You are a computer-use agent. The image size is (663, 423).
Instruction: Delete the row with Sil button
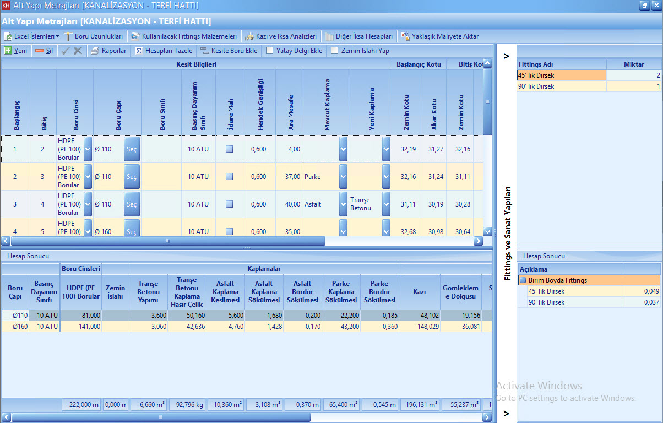pyautogui.click(x=44, y=51)
